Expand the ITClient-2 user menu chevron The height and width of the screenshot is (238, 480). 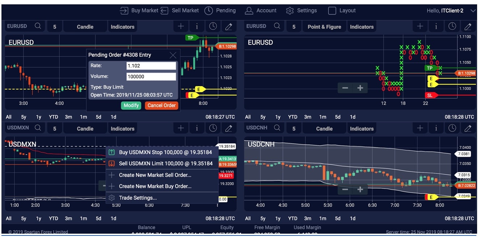tap(473, 11)
